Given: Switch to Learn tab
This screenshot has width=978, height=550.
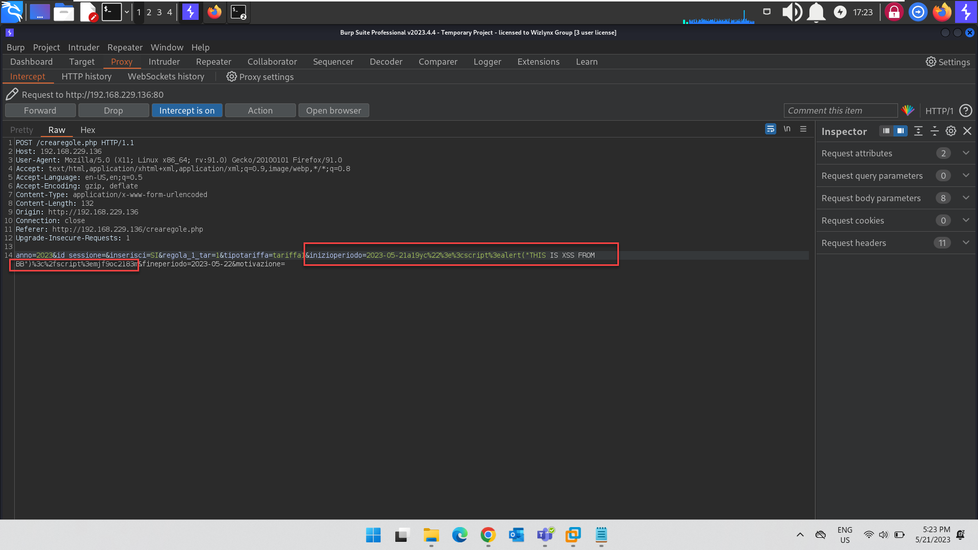Looking at the screenshot, I should (x=586, y=62).
